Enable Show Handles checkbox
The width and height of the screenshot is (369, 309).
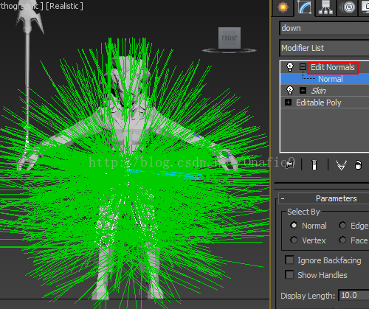pyautogui.click(x=289, y=275)
